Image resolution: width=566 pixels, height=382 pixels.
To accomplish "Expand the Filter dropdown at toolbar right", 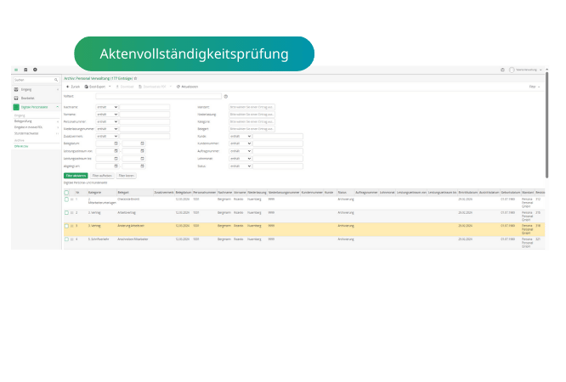I will (x=535, y=87).
